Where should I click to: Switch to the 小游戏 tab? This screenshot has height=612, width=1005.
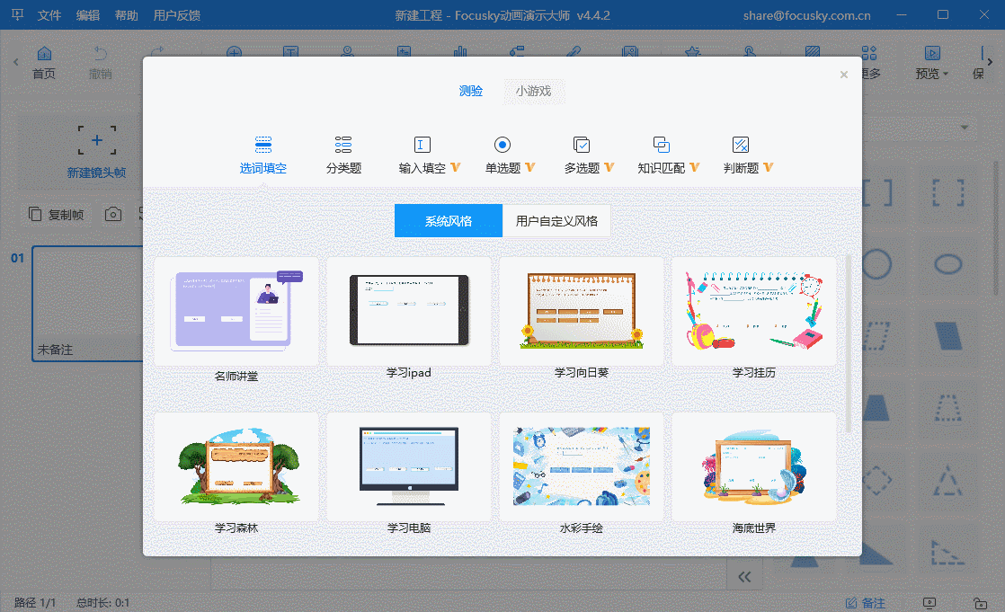[x=533, y=92]
